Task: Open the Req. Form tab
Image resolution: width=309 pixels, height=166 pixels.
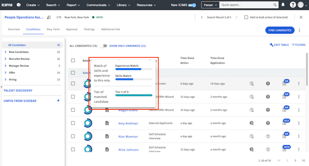Action: coord(52,29)
